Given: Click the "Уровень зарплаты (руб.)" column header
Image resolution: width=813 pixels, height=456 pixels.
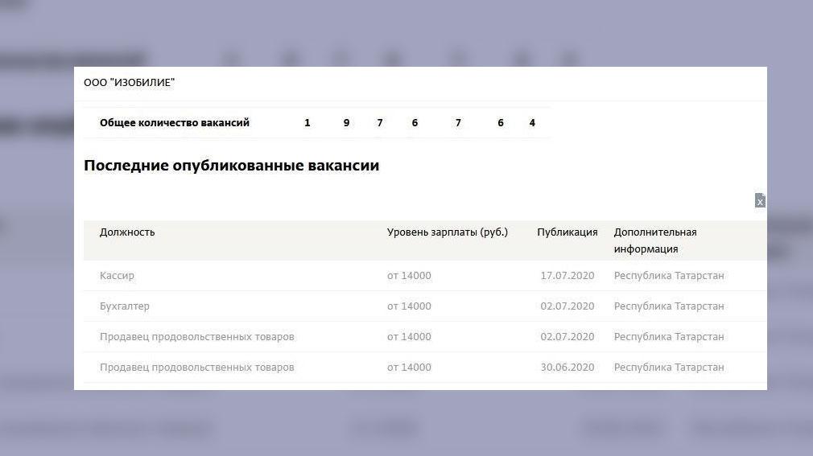Looking at the screenshot, I should click(447, 232).
